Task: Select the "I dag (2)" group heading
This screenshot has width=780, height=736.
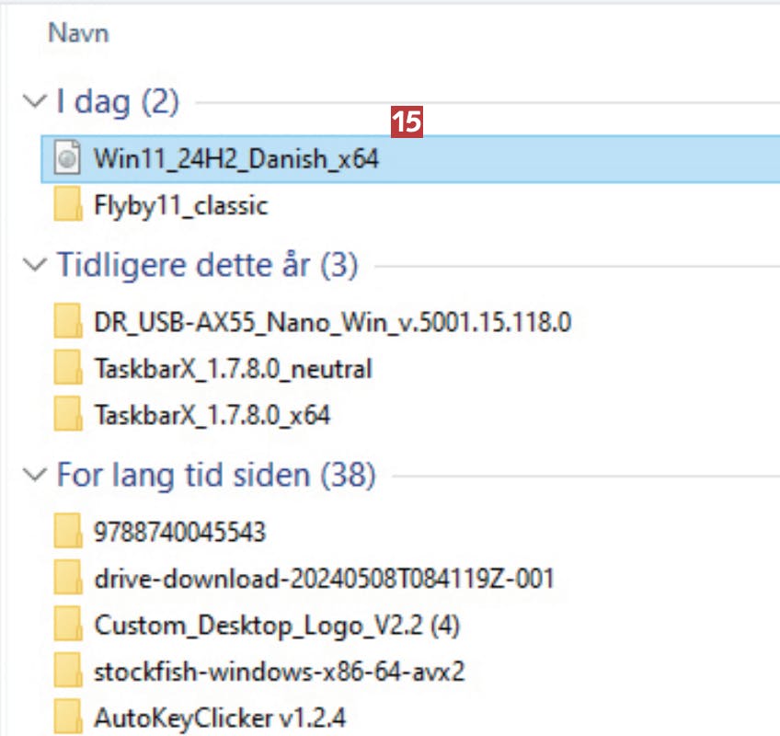Action: tap(118, 102)
